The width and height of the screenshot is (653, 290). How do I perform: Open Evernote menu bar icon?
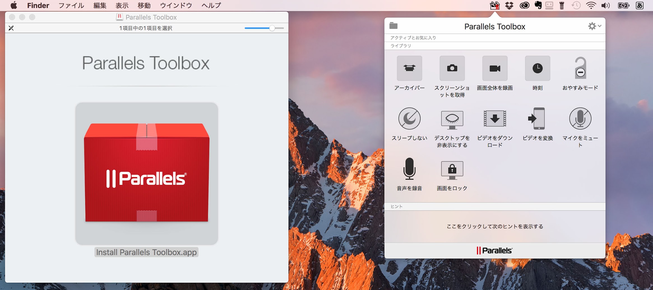pos(538,5)
